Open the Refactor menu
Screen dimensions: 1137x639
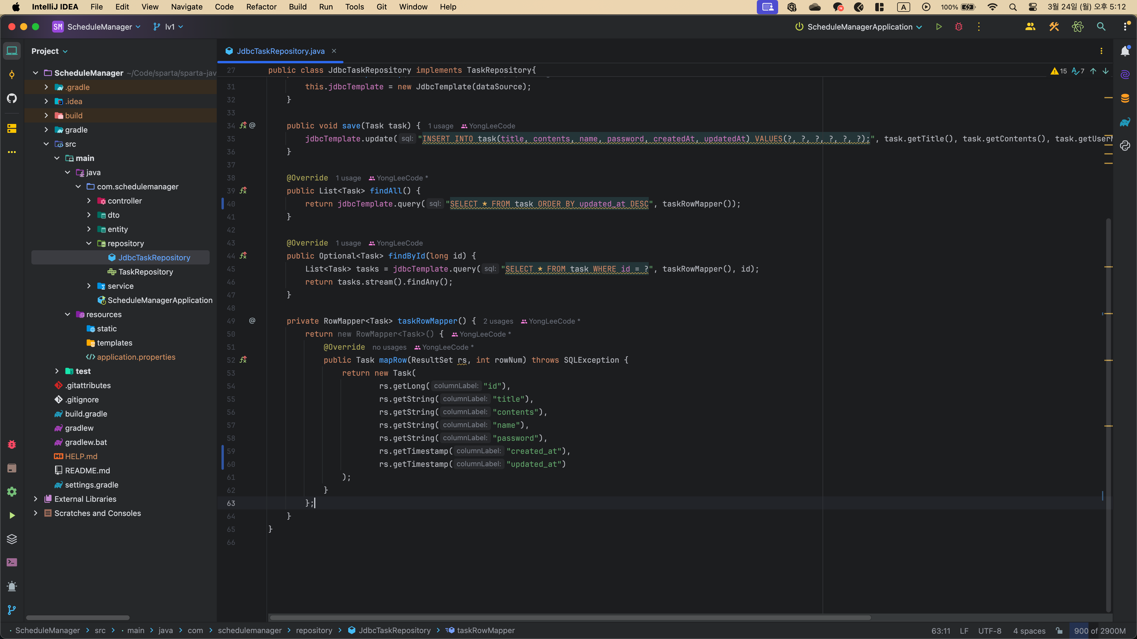[x=261, y=7]
